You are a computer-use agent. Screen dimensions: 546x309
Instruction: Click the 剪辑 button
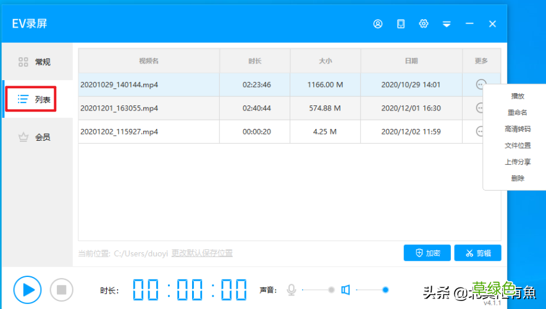coord(478,253)
